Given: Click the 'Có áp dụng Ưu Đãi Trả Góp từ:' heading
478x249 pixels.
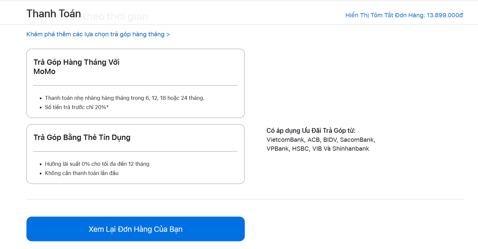Looking at the screenshot, I should pyautogui.click(x=311, y=130).
